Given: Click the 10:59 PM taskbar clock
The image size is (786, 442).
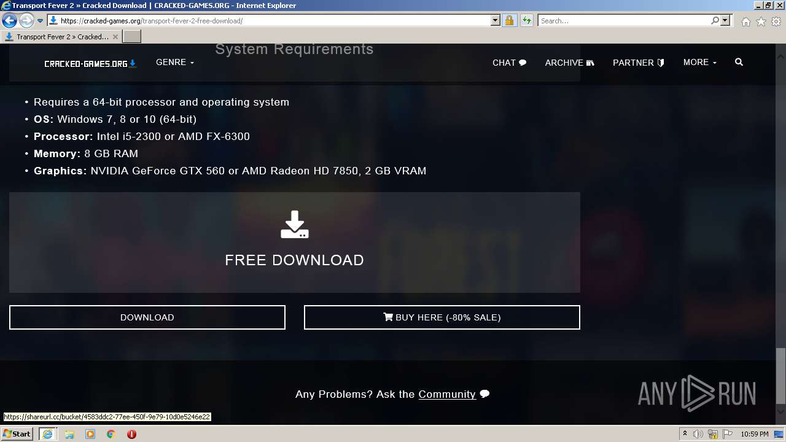Looking at the screenshot, I should coord(755,434).
